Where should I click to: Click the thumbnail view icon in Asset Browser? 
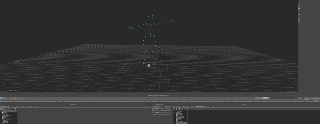coord(185,109)
